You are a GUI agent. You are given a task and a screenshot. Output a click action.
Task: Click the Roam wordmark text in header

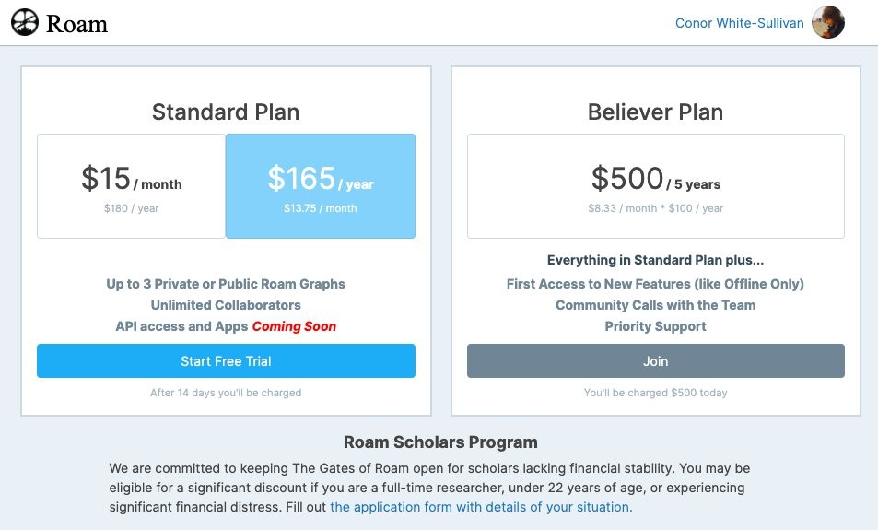pyautogui.click(x=77, y=23)
